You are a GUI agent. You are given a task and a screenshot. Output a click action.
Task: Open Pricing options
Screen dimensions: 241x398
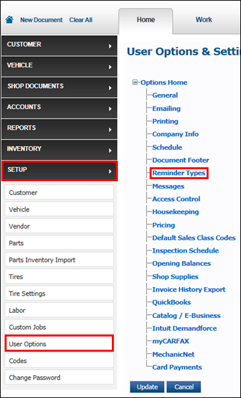click(164, 225)
